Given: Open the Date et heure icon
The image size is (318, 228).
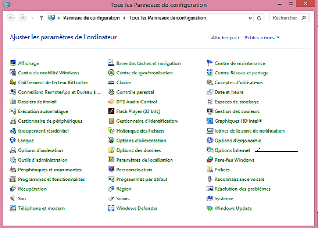Looking at the screenshot, I should click(x=209, y=92).
